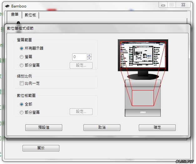This screenshot has width=196, height=164.
Task: Switch to the 數位板 tab
Action: (30, 15)
